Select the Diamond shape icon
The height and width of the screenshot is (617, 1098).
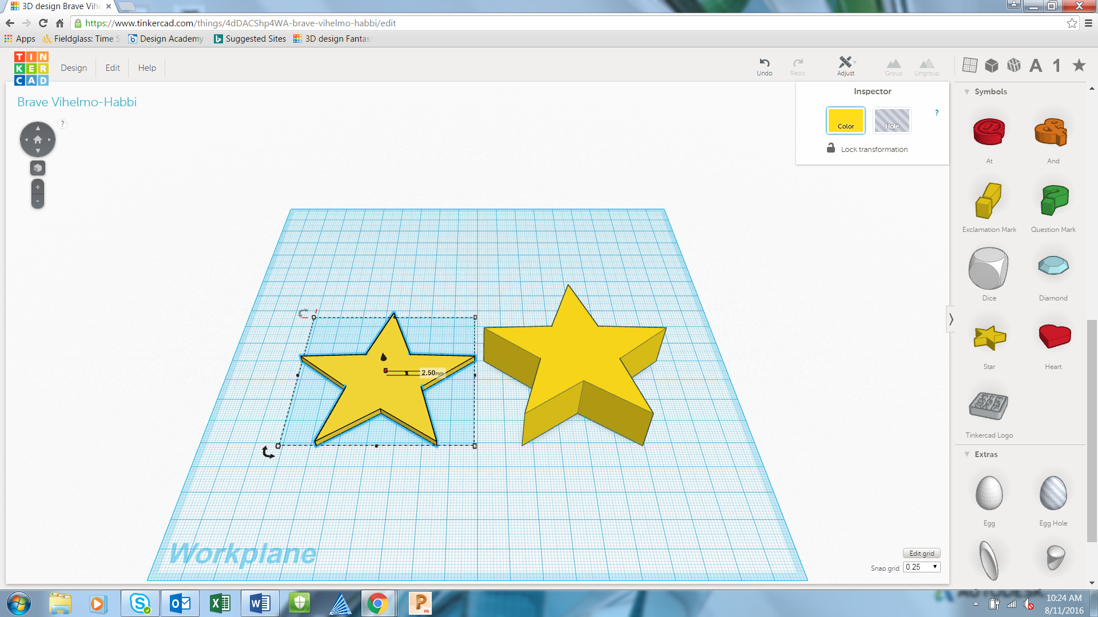1053,266
